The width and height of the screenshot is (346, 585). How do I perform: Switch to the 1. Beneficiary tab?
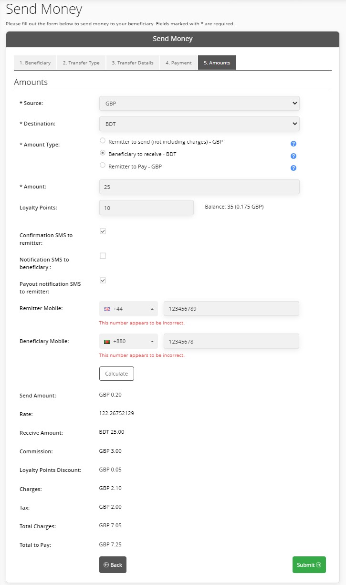click(35, 63)
